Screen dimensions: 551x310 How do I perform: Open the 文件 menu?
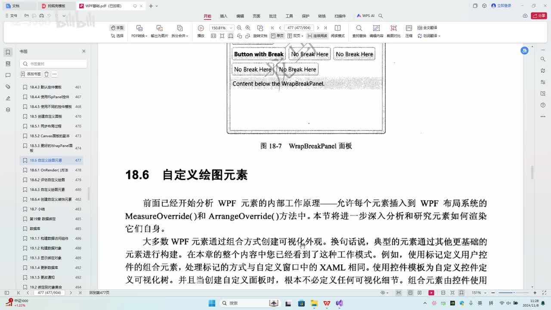click(11, 16)
